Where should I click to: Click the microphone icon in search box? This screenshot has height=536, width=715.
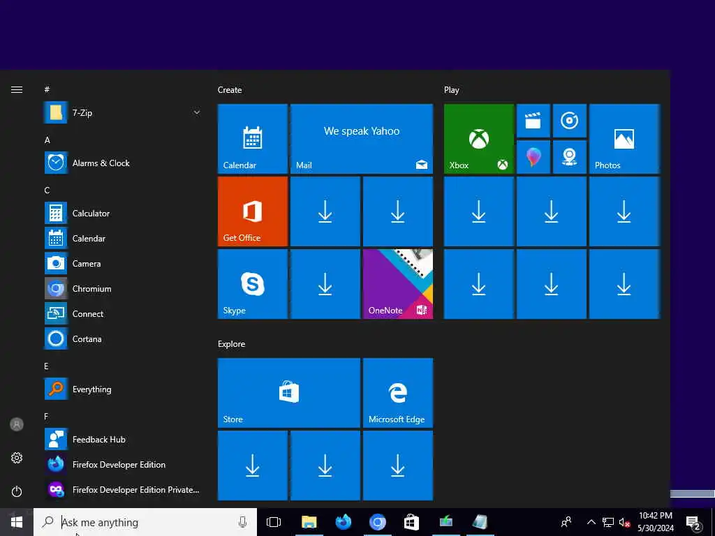click(242, 522)
